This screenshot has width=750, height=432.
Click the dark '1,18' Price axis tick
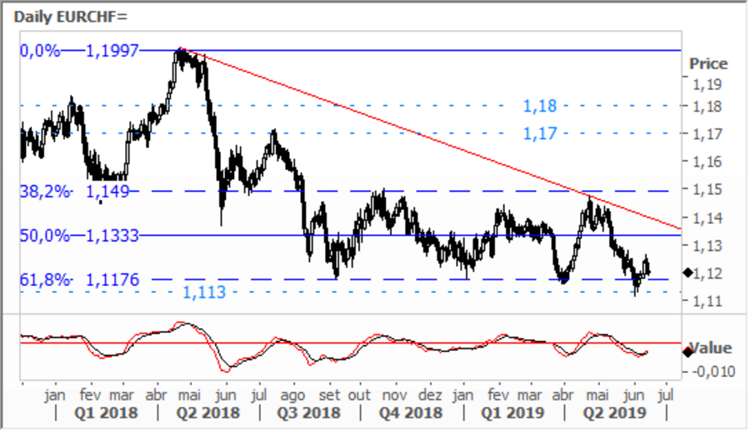[x=707, y=106]
